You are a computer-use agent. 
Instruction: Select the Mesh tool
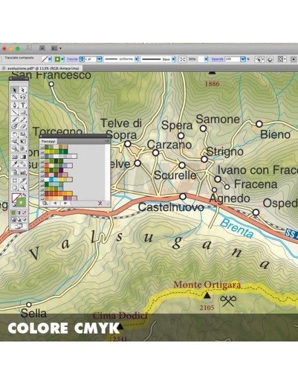coord(15,156)
